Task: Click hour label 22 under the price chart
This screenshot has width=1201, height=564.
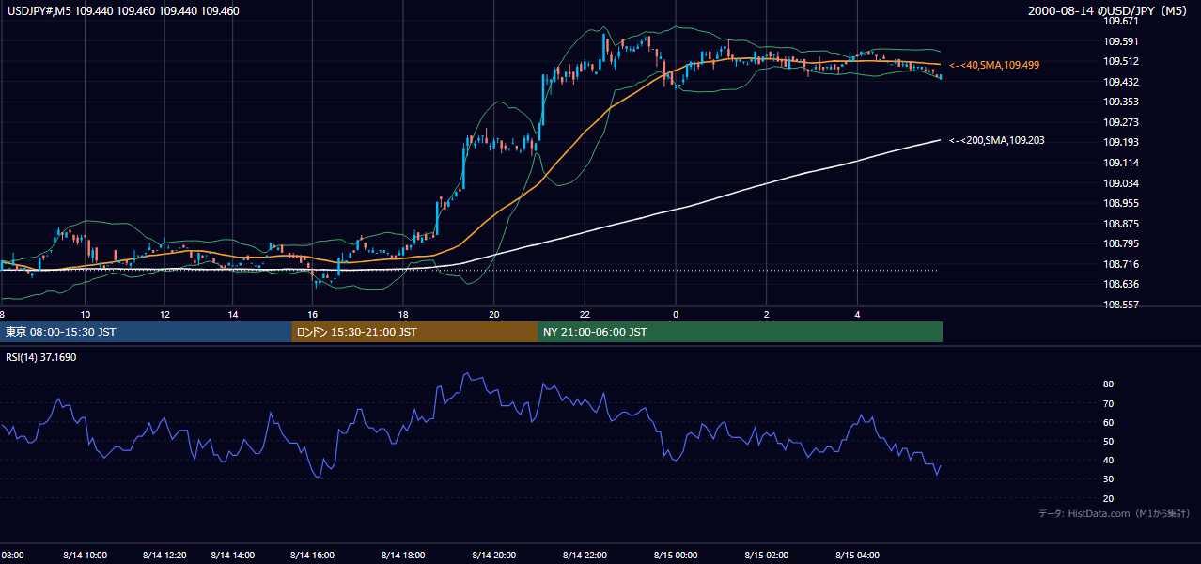Action: 585,314
